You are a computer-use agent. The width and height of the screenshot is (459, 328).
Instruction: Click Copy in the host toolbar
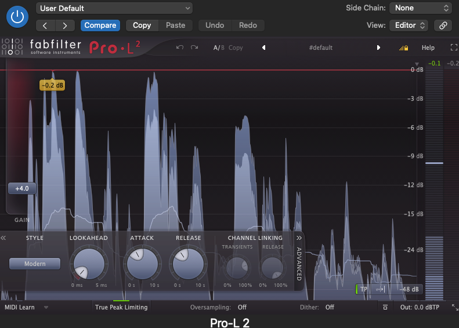pos(142,25)
